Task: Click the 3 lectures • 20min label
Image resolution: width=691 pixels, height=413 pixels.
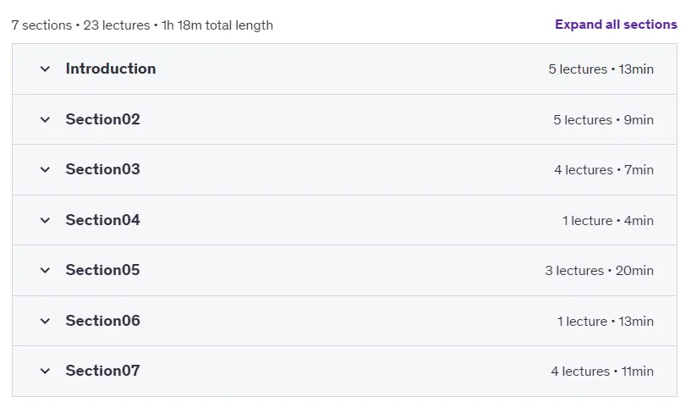Action: 599,271
